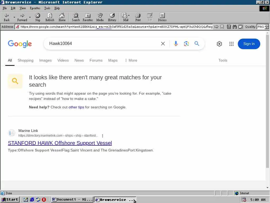
Task: Click the Marine Link site name
Action: click(x=28, y=131)
